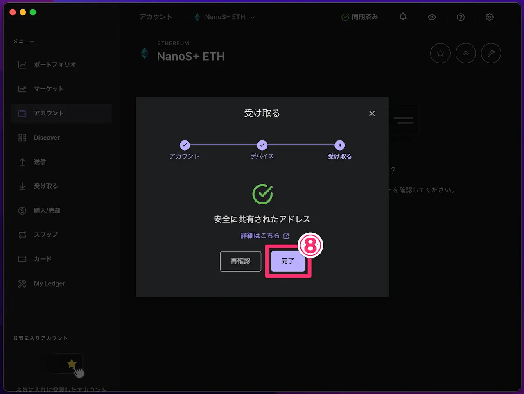This screenshot has height=394, width=524.
Task: Click the 同期済み sync status
Action: 360,17
